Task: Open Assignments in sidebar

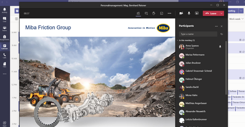Action: [x=5, y=38]
